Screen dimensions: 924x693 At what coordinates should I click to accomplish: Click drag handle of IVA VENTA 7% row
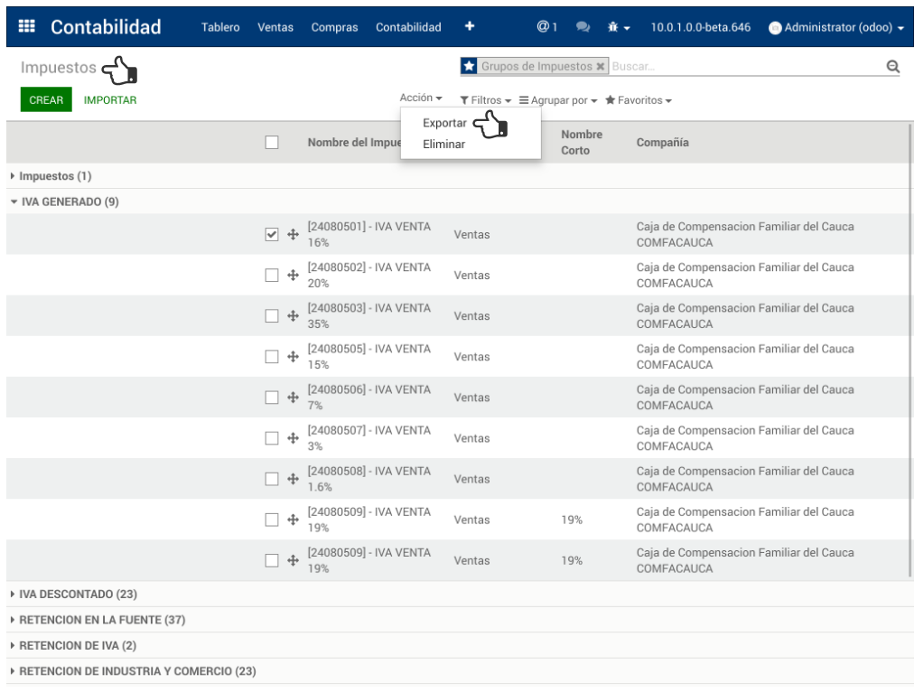293,398
